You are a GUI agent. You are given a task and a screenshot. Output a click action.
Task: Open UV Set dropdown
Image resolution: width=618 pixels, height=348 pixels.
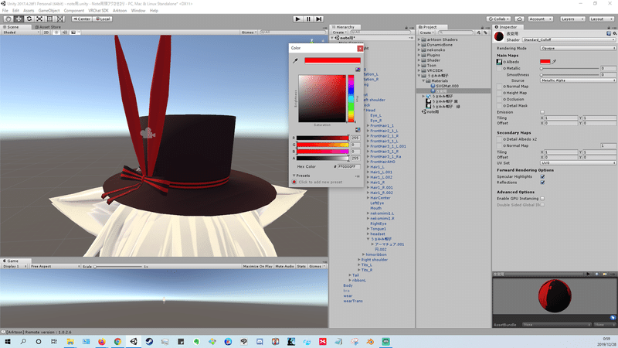point(578,163)
